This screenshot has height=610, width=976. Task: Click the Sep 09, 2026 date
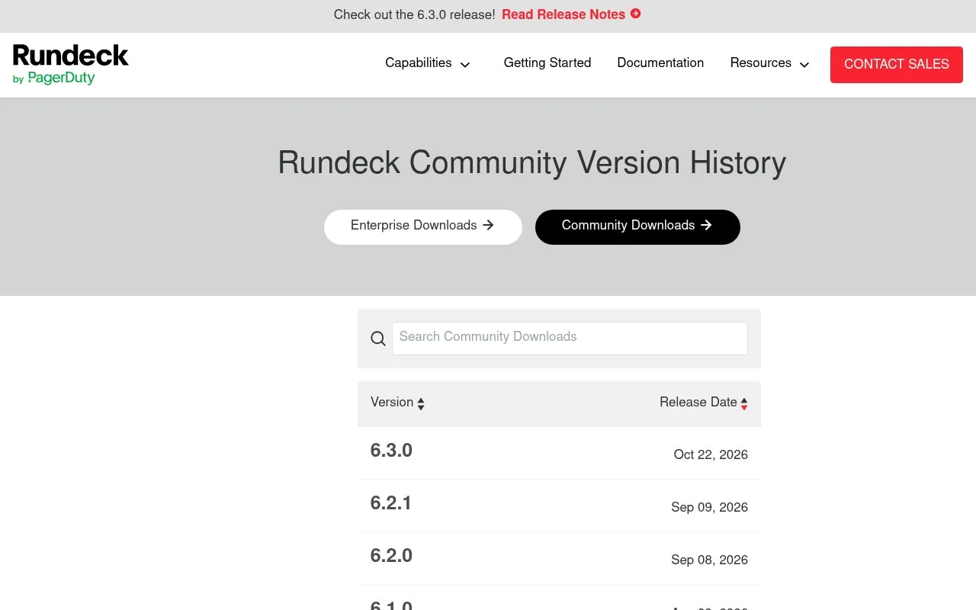[709, 508]
